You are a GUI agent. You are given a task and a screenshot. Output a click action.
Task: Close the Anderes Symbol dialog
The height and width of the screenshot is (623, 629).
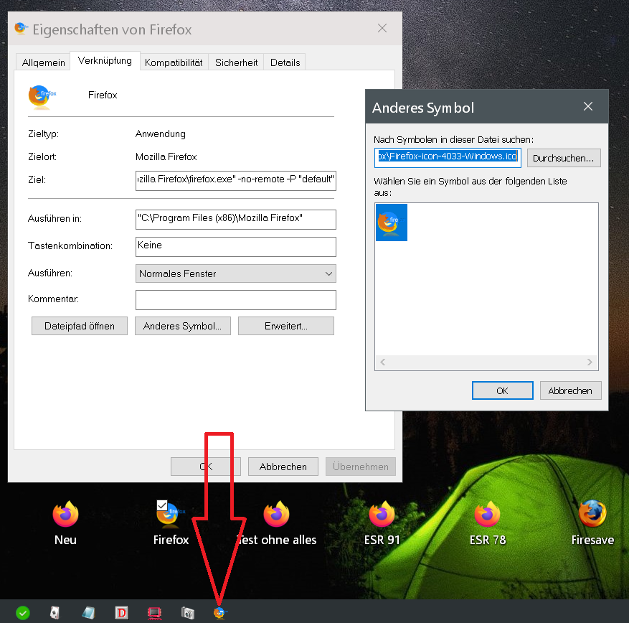(588, 106)
